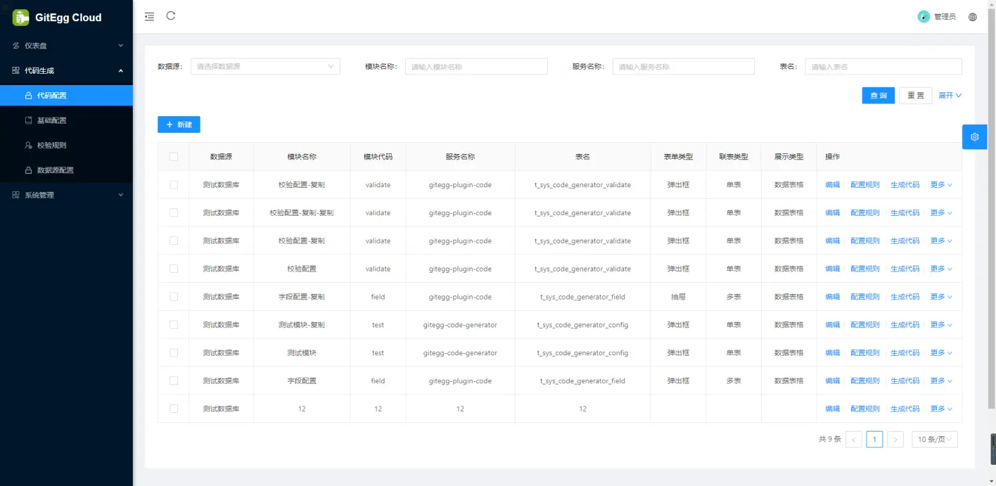996x486 pixels.
Task: Expand more filters via 展开 chevron
Action: [950, 95]
